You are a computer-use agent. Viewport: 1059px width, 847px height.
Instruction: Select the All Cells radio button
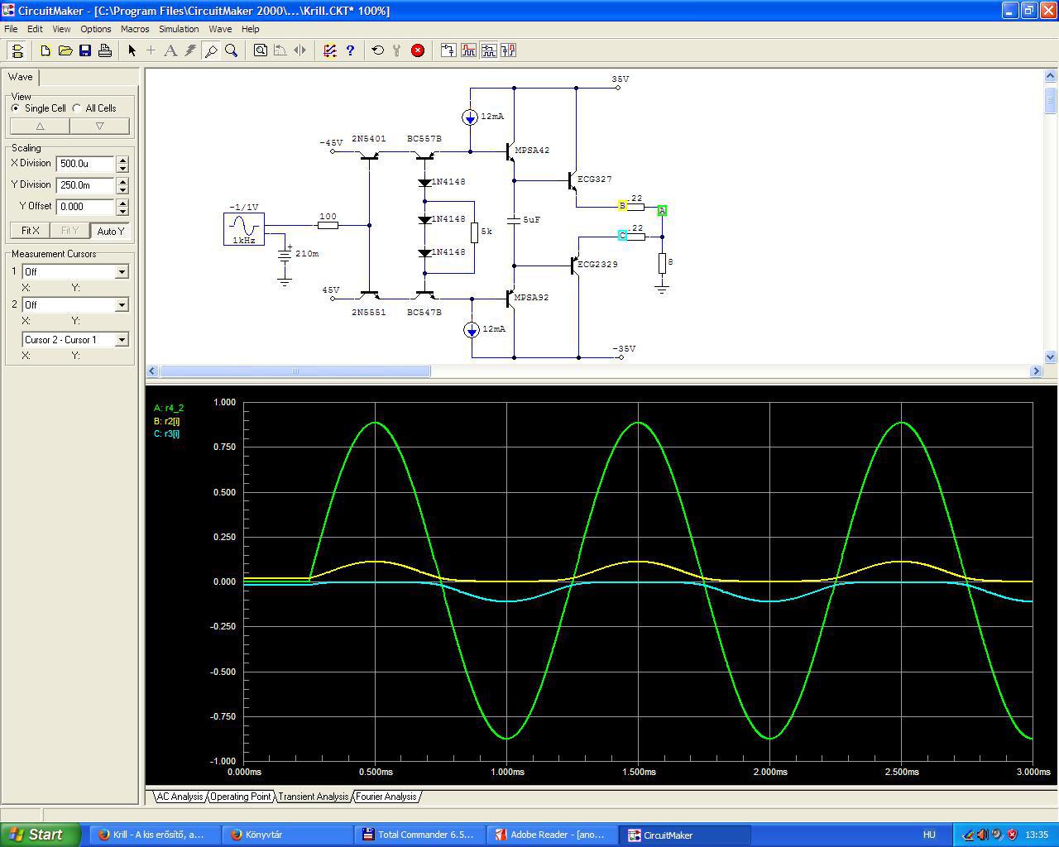click(77, 108)
